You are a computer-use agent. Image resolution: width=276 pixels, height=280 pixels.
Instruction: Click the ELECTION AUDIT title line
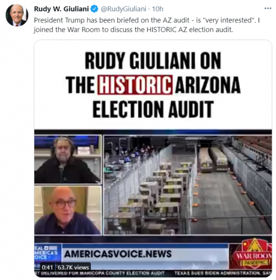click(153, 109)
